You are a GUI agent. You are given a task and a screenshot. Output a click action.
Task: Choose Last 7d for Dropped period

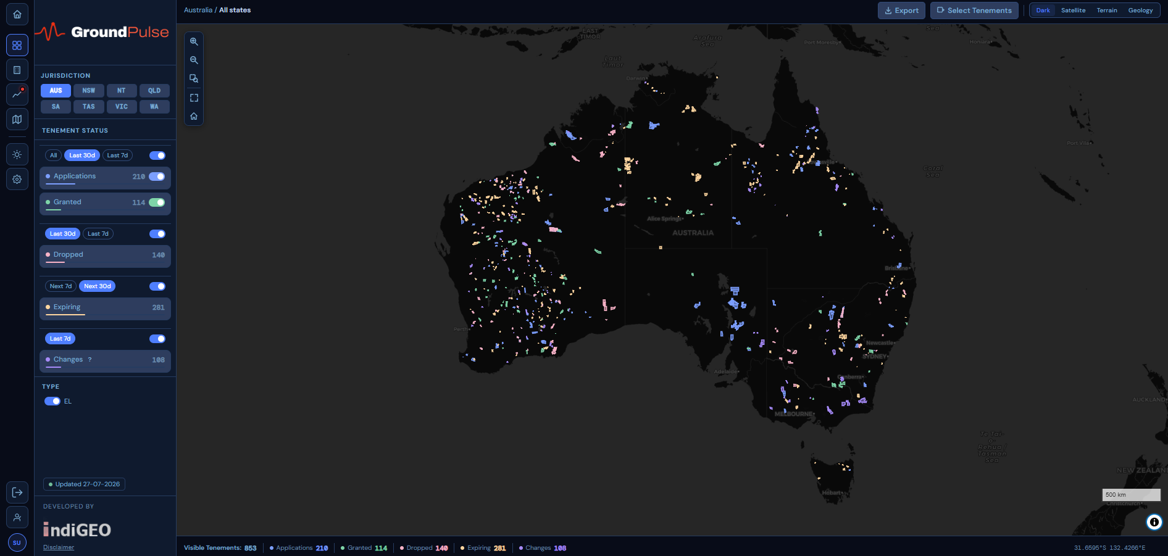[98, 234]
